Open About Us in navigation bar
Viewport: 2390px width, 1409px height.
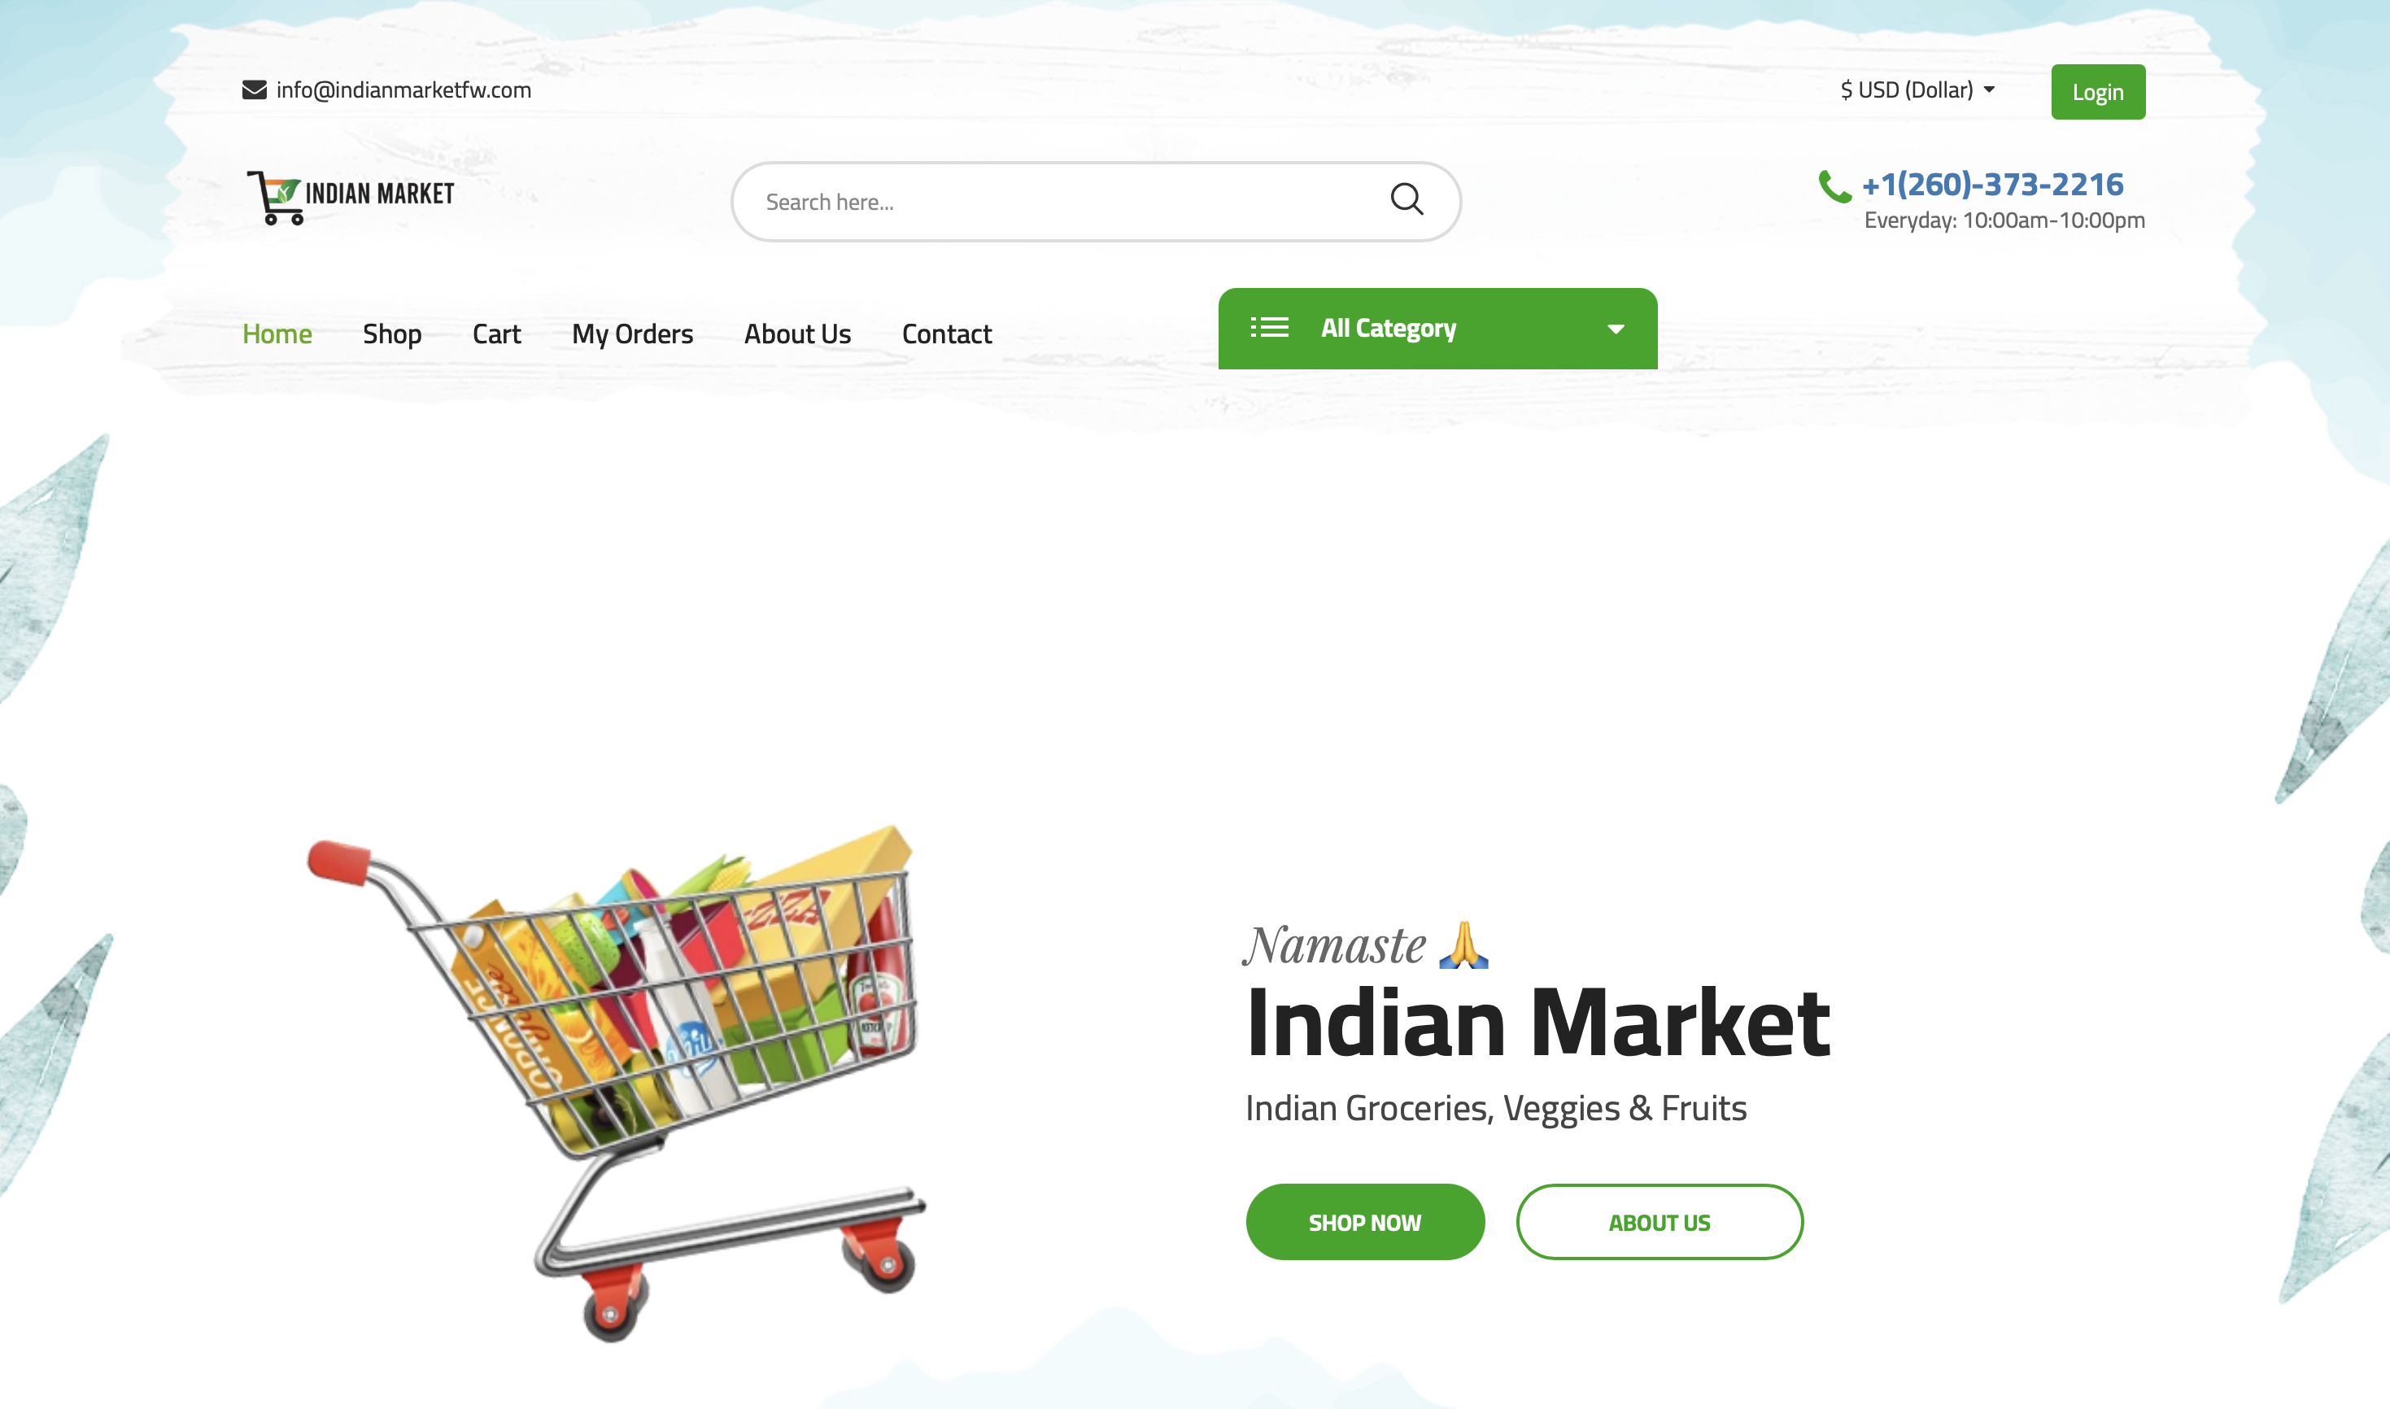(797, 334)
